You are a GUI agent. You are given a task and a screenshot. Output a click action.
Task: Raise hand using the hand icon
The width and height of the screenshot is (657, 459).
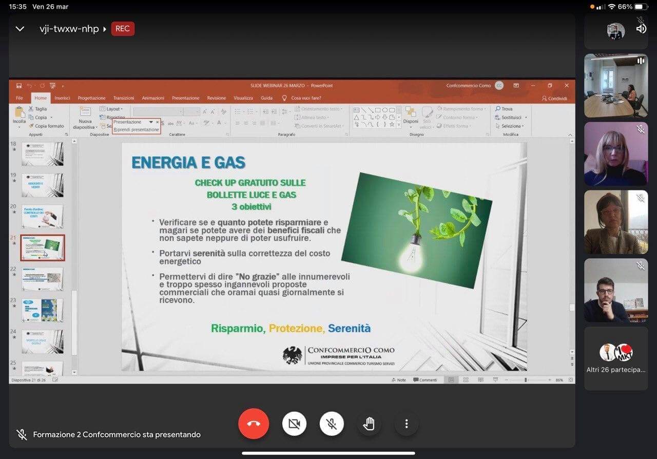tap(369, 424)
